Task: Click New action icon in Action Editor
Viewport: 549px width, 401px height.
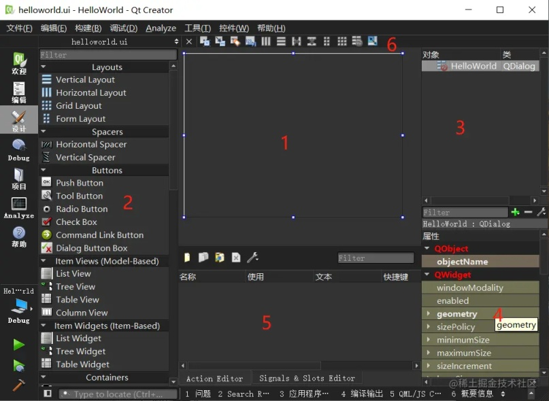Action: pyautogui.click(x=187, y=258)
